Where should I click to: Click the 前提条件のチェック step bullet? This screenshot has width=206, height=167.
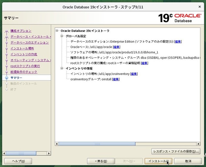[x=7, y=72]
